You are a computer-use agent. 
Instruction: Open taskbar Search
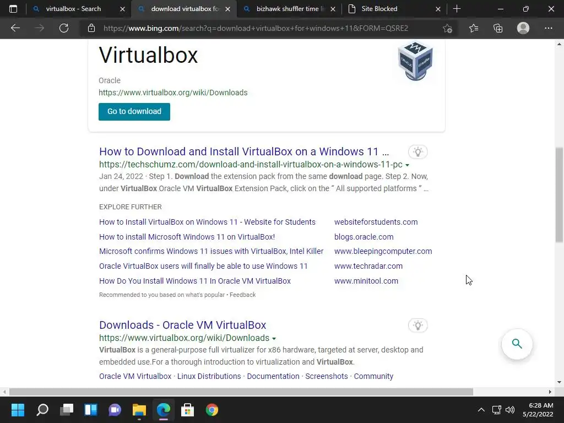point(42,410)
